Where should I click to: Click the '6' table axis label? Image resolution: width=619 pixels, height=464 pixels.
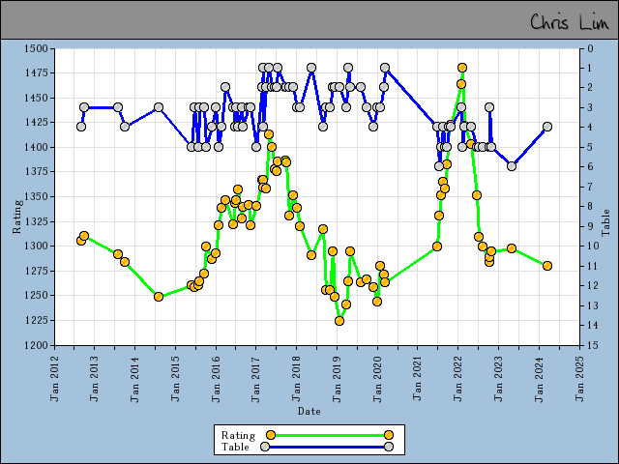[x=591, y=166]
